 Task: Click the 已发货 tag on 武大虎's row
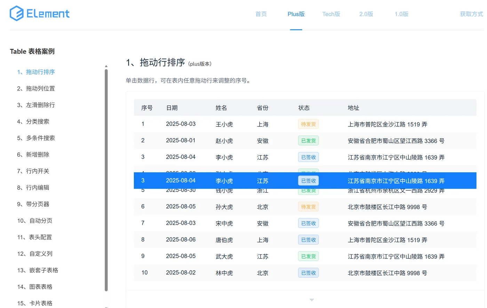308,256
